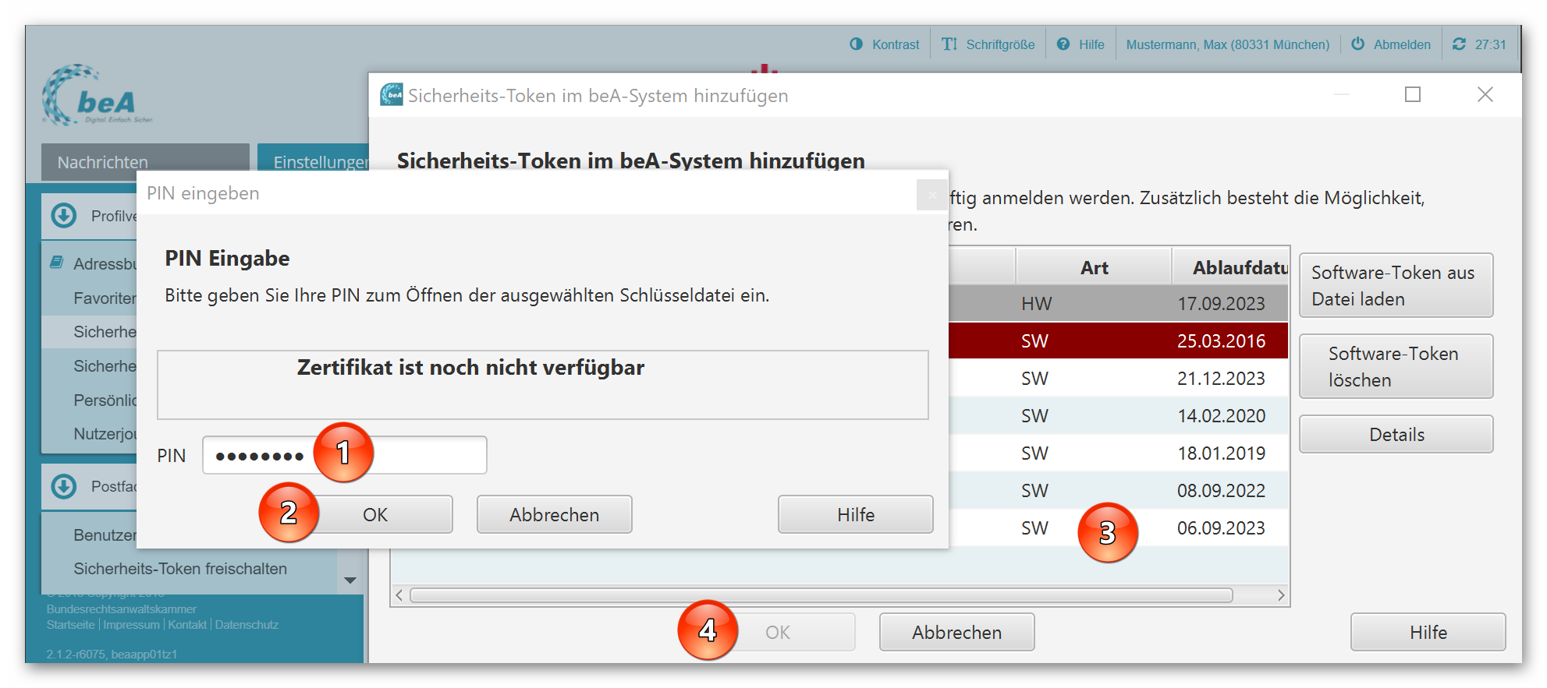This screenshot has width=1547, height=688.
Task: Click the Kontrast contrast icon
Action: click(856, 44)
